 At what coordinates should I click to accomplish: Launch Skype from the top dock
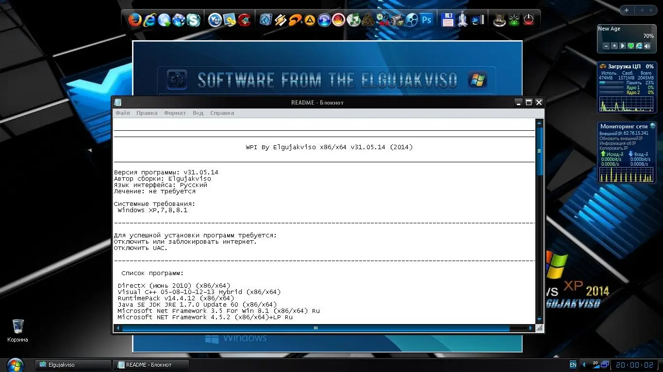(194, 20)
